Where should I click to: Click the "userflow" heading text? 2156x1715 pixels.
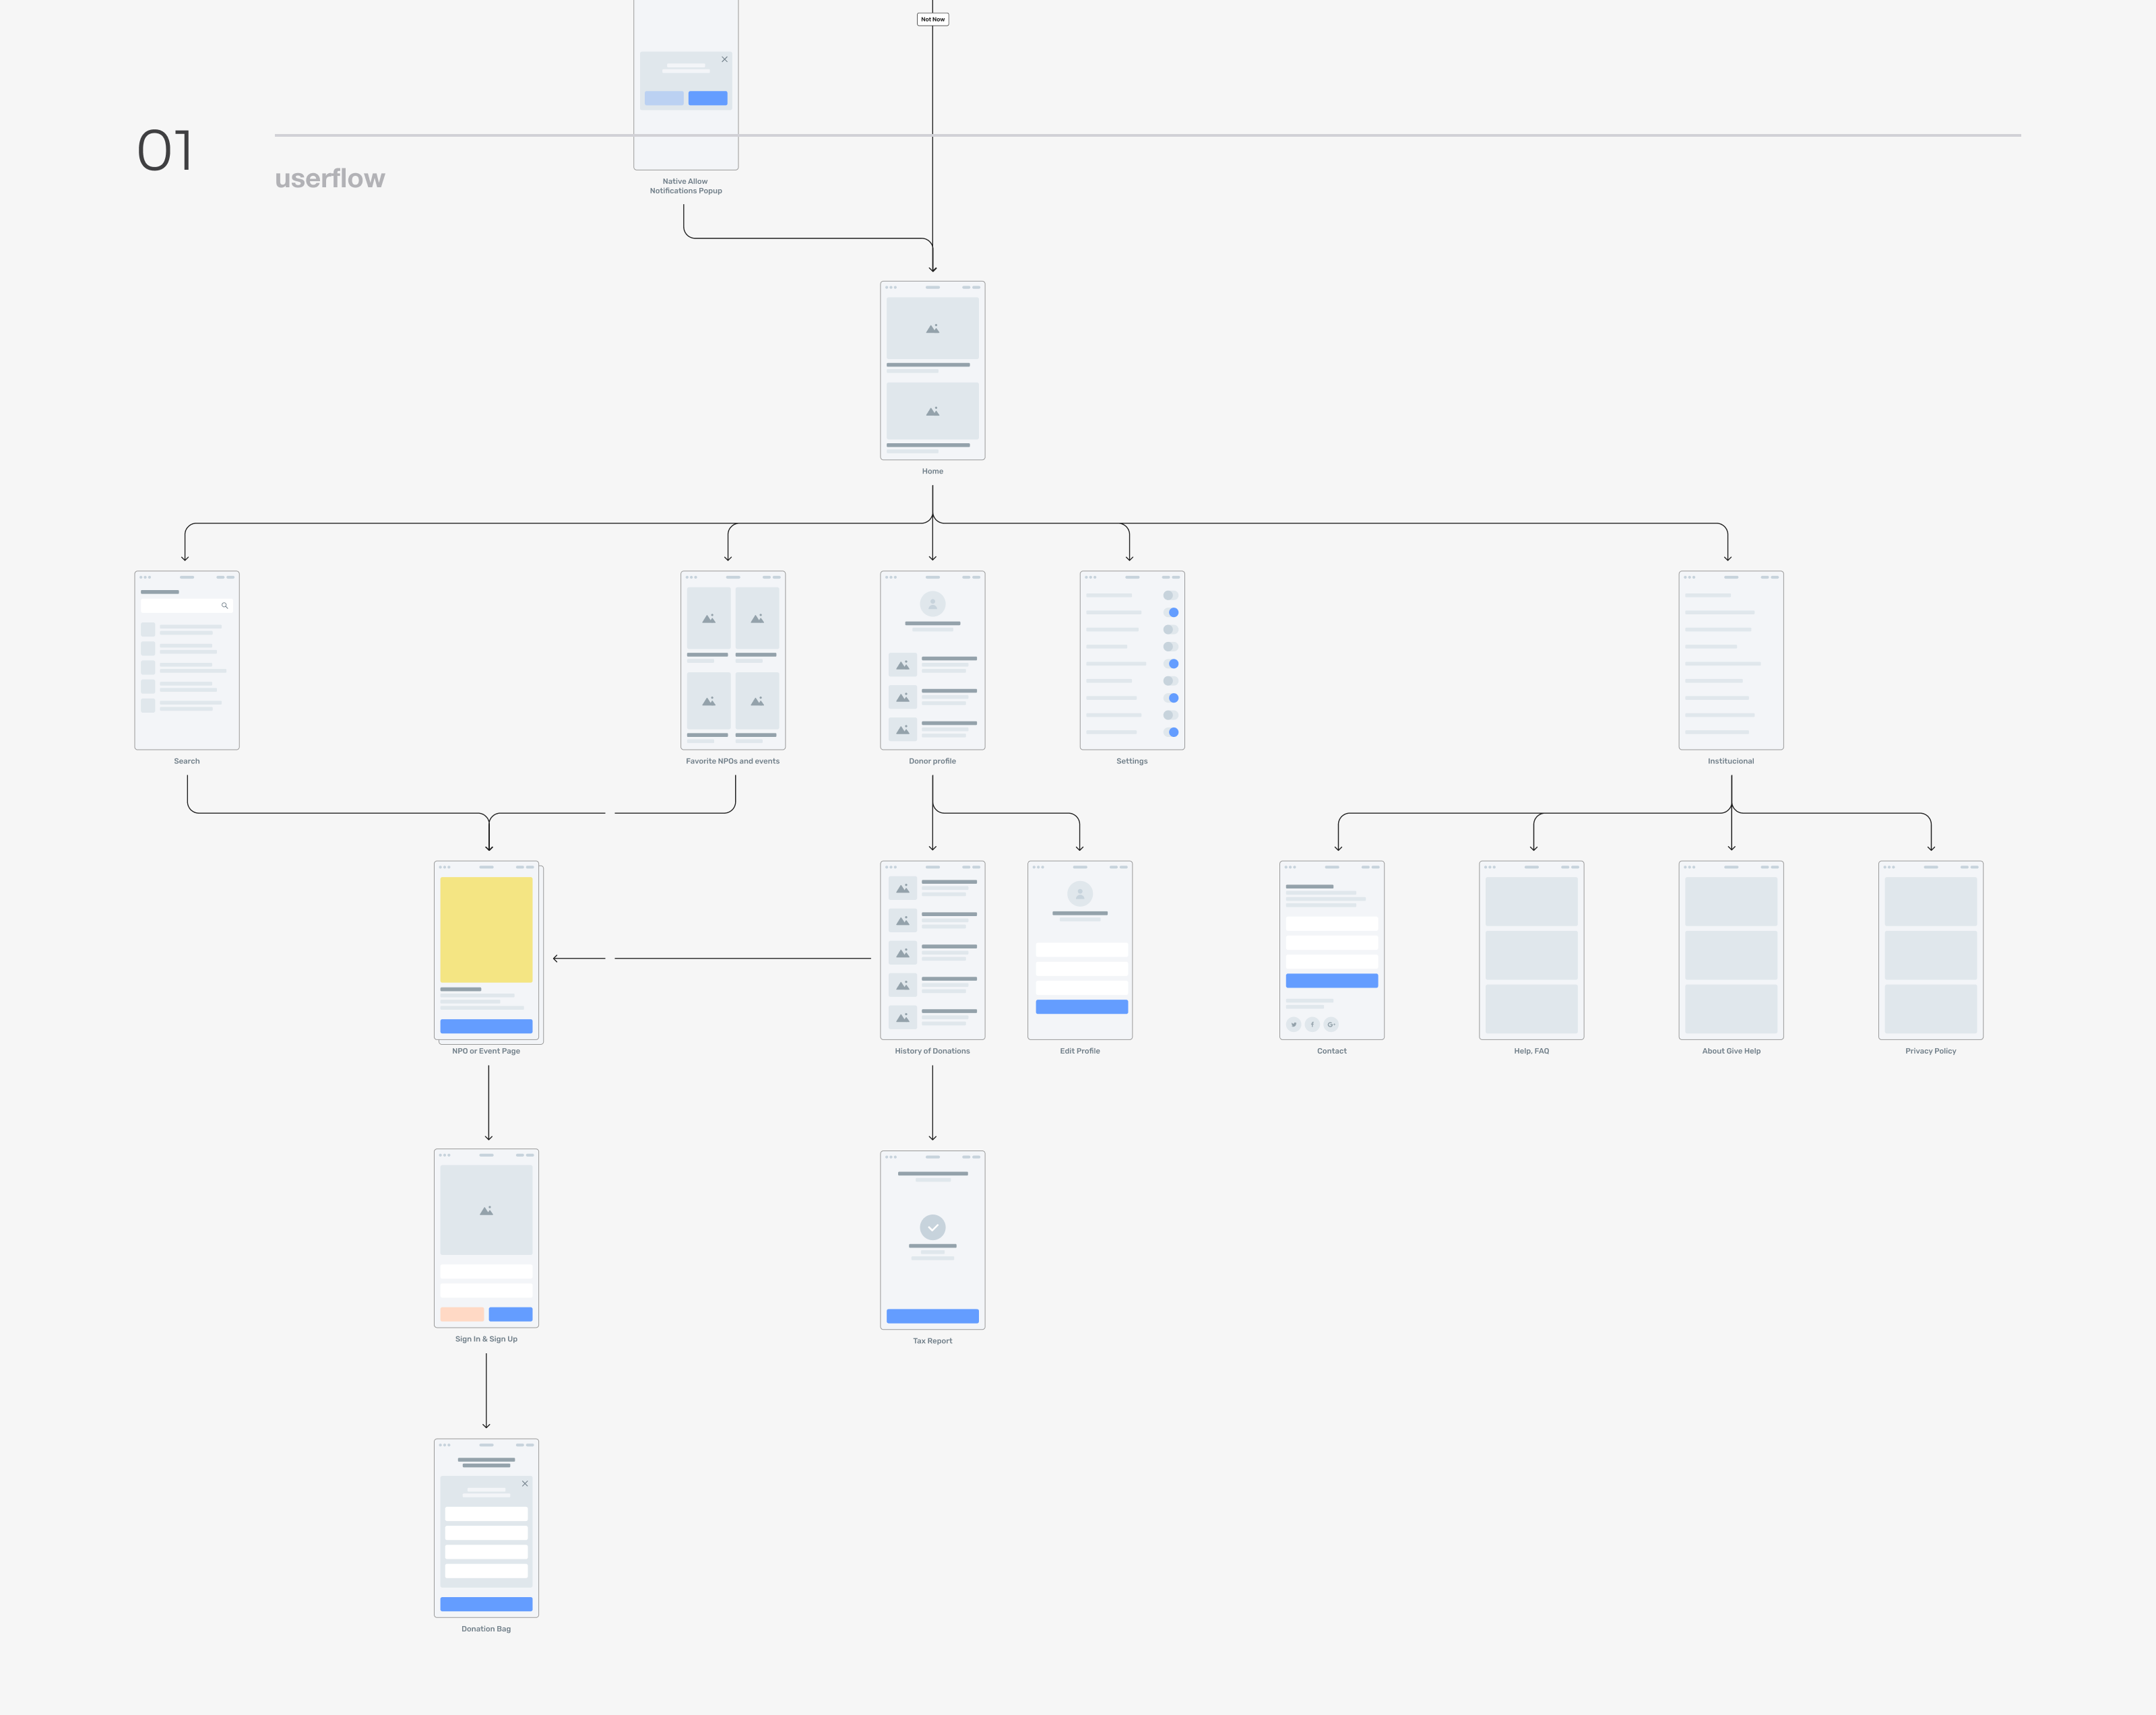point(330,178)
